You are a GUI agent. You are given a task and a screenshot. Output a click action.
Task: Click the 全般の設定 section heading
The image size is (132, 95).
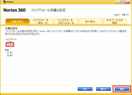(x=11, y=28)
